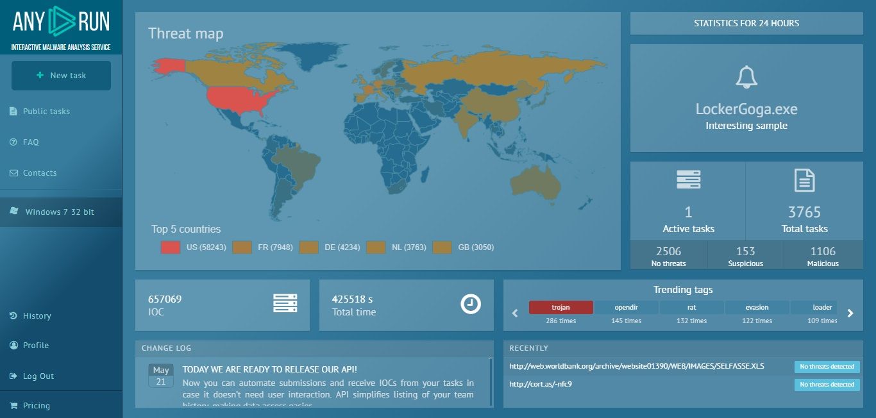Open the FAQ page
The image size is (876, 418).
[x=31, y=142]
